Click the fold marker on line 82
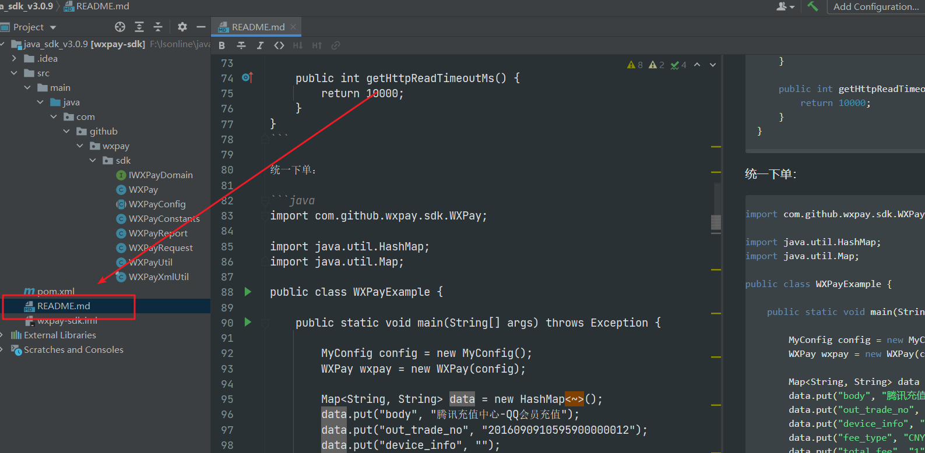 [265, 200]
